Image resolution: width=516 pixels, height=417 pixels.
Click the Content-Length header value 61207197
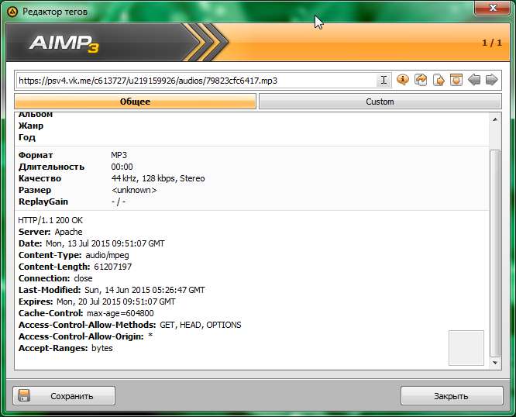coord(114,267)
